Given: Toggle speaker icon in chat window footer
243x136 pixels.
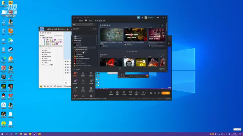Looking at the screenshot, I should [45, 86].
